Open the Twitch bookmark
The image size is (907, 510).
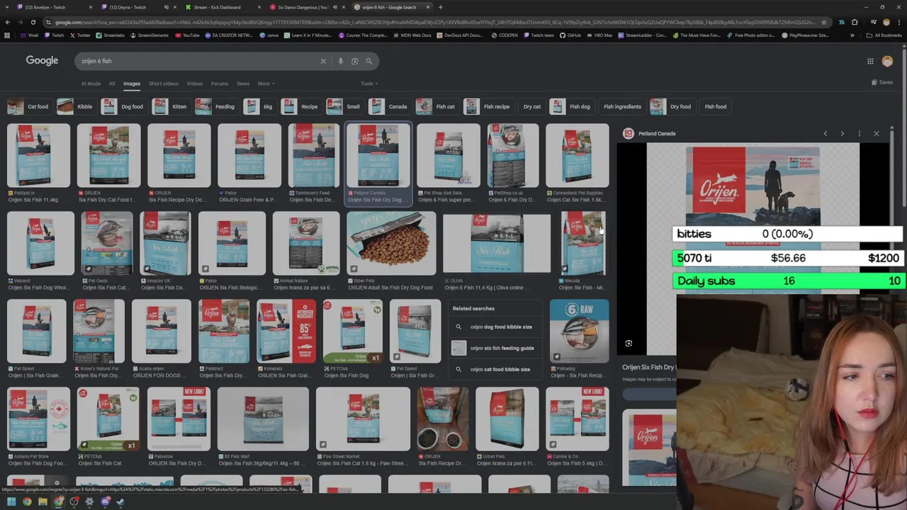[54, 35]
